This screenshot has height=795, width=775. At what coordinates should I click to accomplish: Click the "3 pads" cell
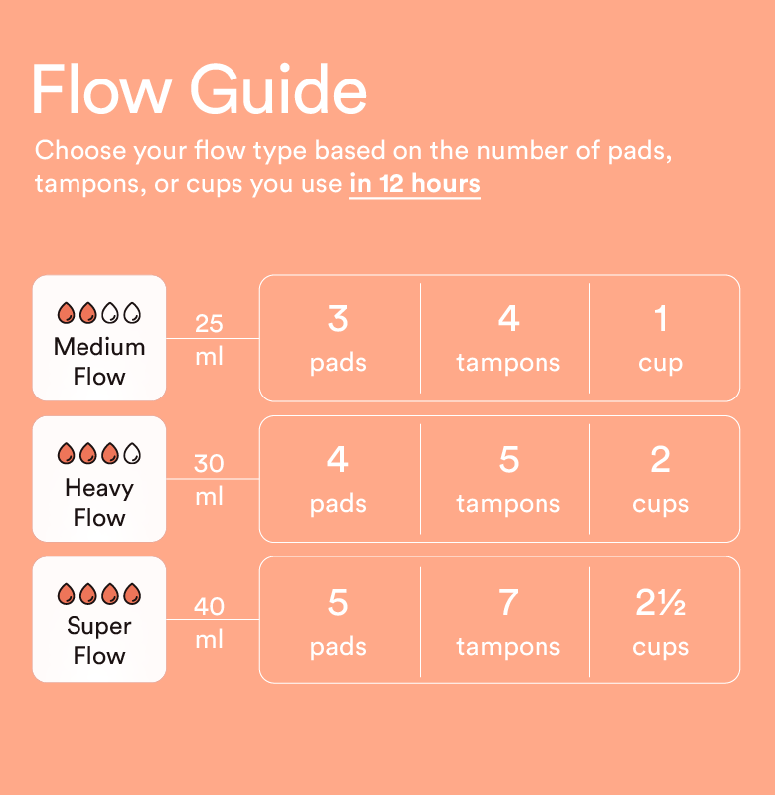pos(338,338)
